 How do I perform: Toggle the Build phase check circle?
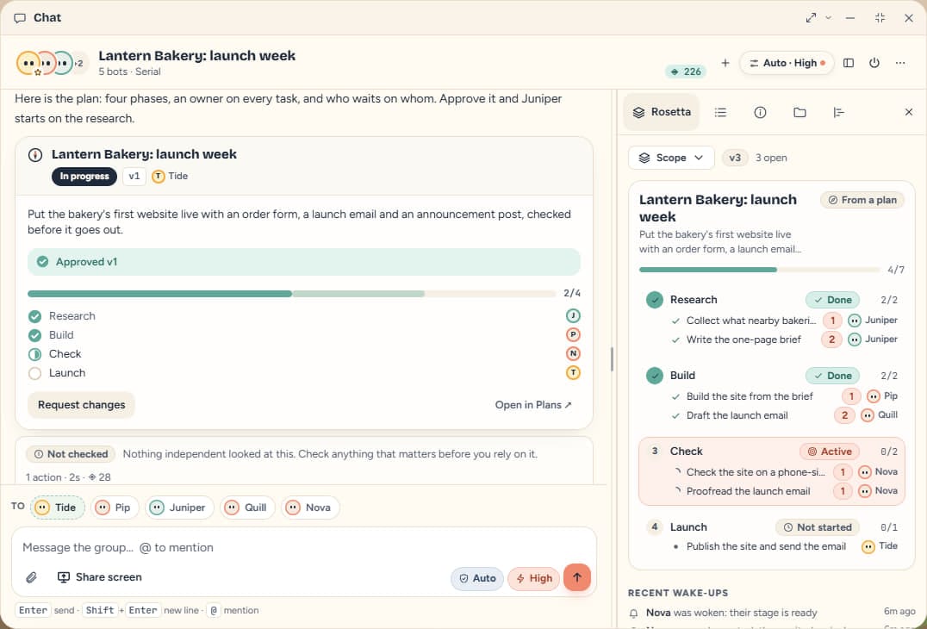pyautogui.click(x=34, y=335)
